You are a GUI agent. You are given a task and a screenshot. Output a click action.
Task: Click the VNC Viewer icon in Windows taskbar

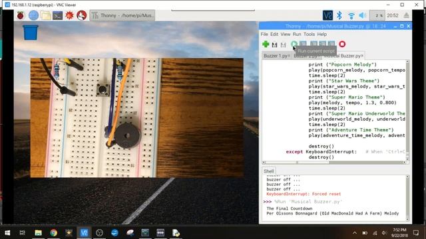coord(84,233)
